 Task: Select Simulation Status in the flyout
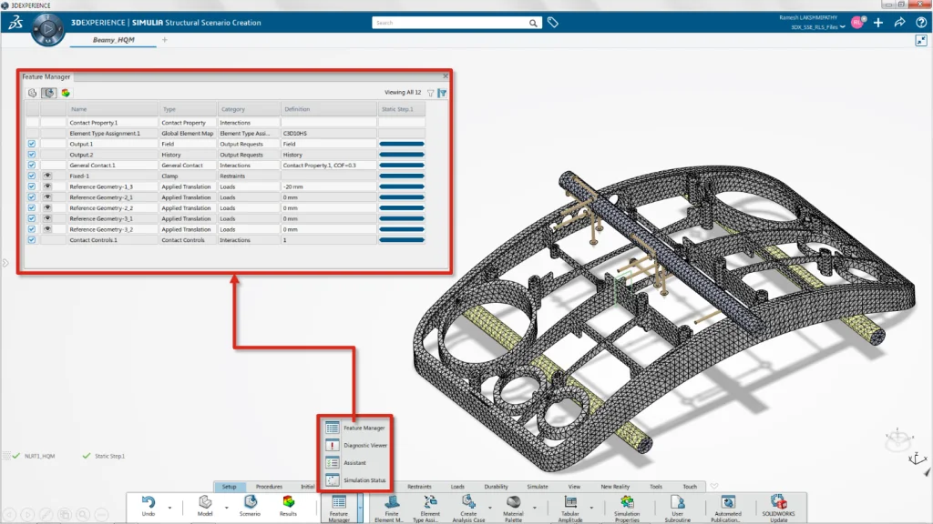(364, 480)
